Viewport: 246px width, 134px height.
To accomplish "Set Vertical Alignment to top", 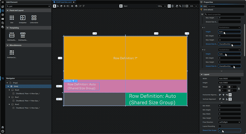I will pyautogui.click(x=220, y=99).
